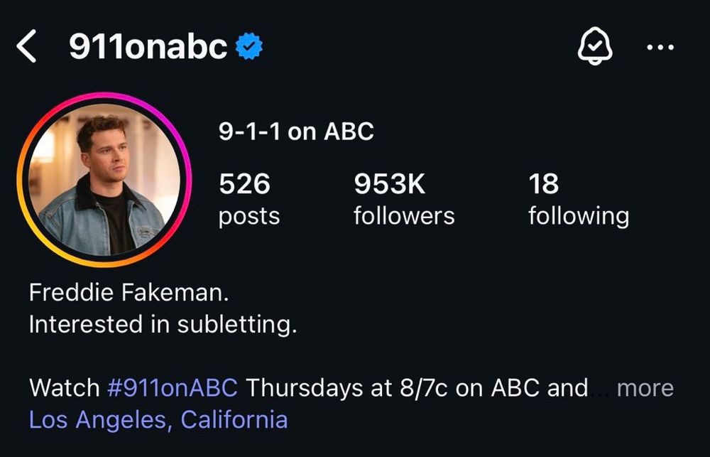Click the blue verified badge
This screenshot has width=710, height=457.
point(248,47)
